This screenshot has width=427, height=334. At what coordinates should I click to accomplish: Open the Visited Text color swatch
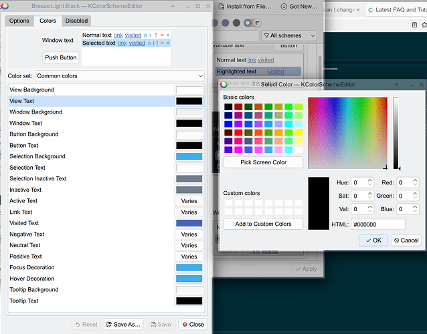tap(189, 223)
